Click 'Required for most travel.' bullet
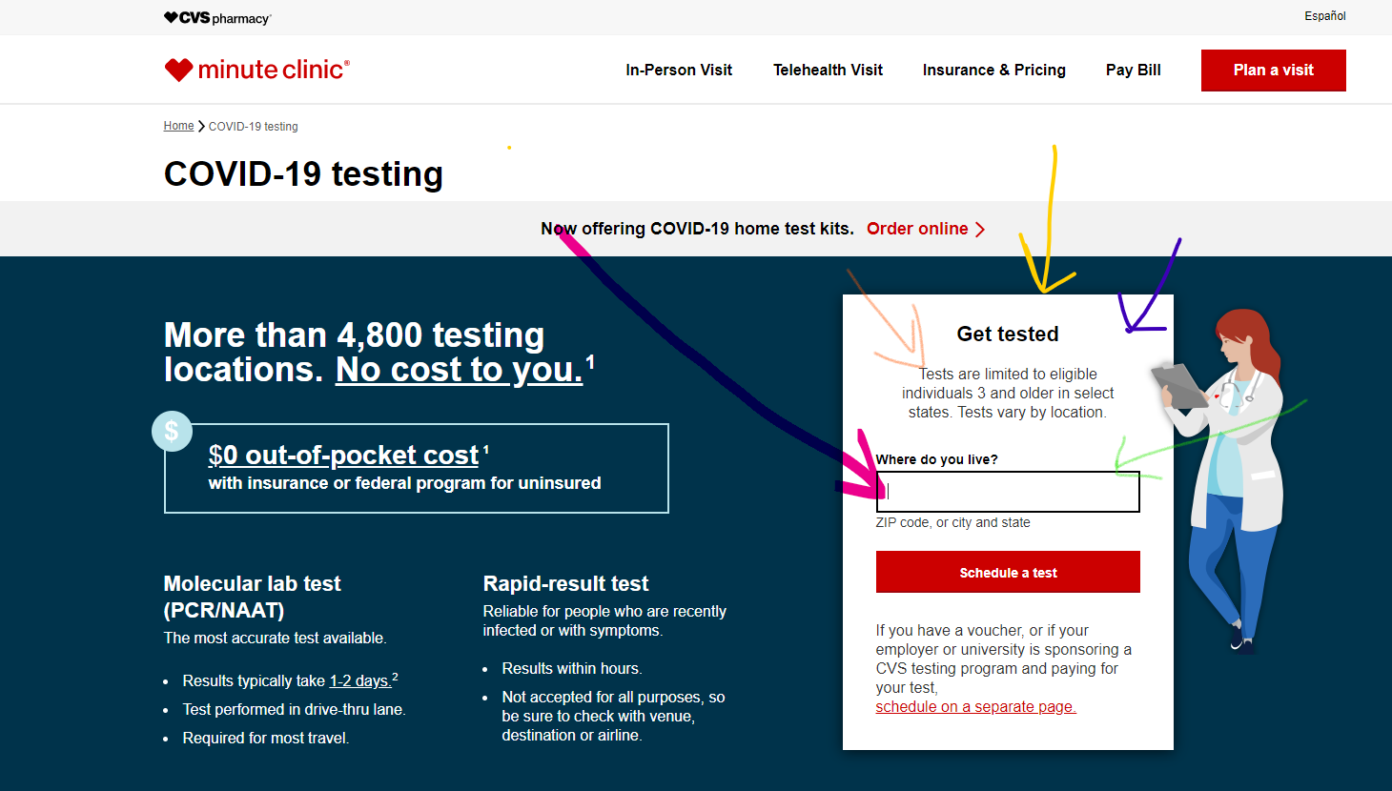 pyautogui.click(x=266, y=738)
